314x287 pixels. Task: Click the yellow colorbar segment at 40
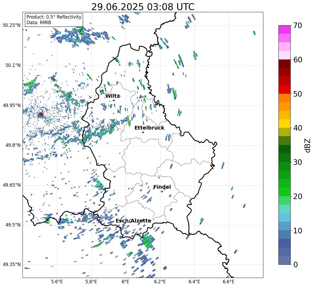pyautogui.click(x=284, y=123)
